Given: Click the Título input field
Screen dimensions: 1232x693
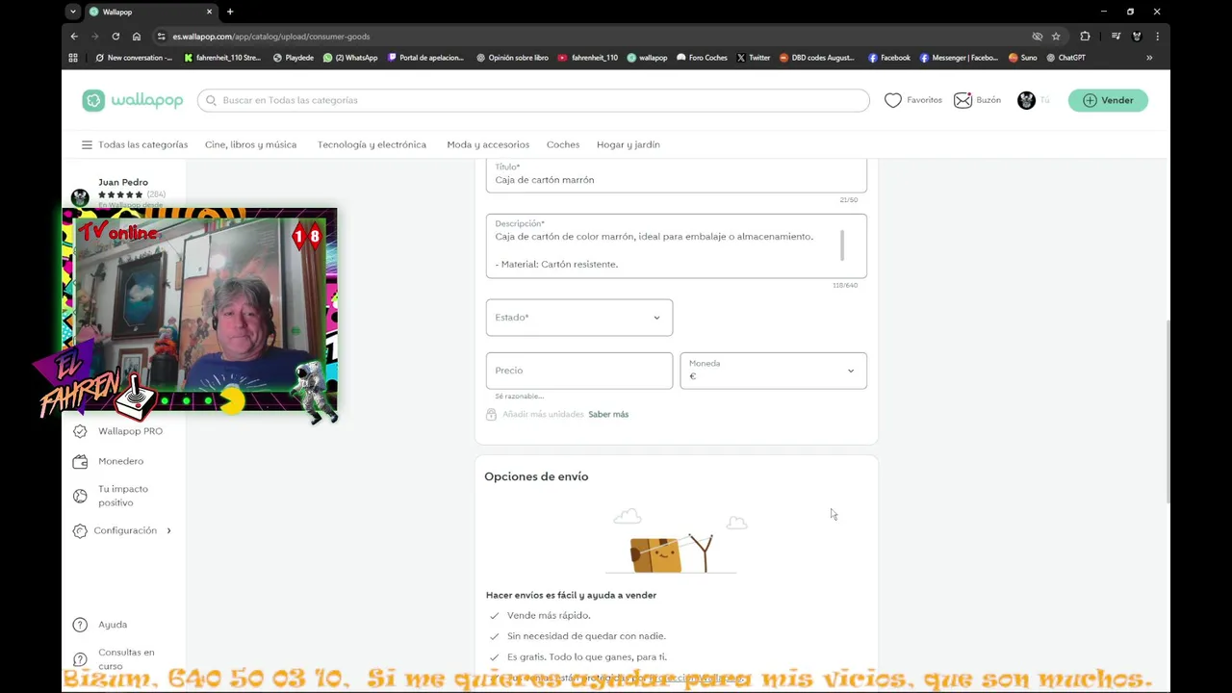Looking at the screenshot, I should pyautogui.click(x=676, y=175).
